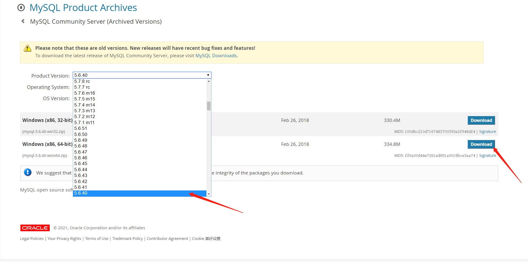This screenshot has height=262, width=528.
Task: Click filename mysql-5.6.40-winx64.zip text
Action: point(45,155)
